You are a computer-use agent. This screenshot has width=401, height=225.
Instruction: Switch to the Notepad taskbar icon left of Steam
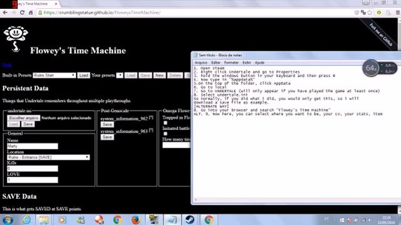pos(172,219)
